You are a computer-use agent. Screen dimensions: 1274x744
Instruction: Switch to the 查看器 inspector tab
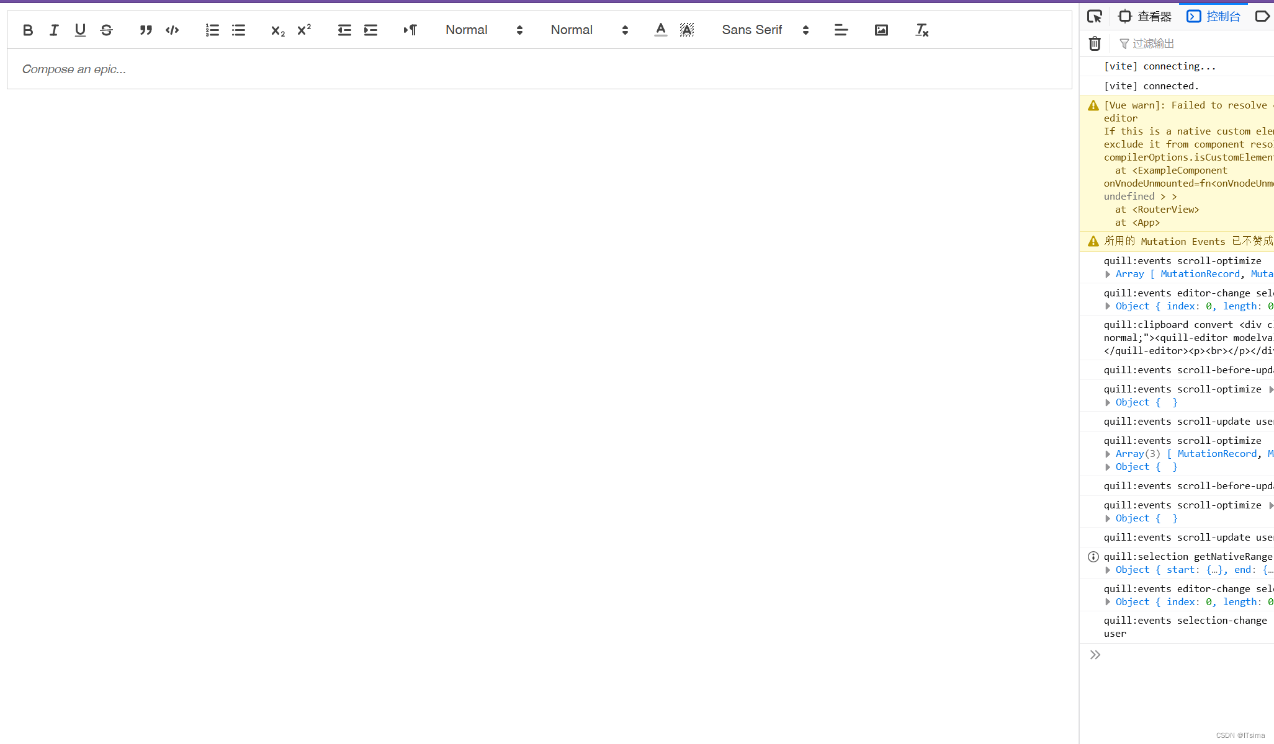(x=1146, y=16)
